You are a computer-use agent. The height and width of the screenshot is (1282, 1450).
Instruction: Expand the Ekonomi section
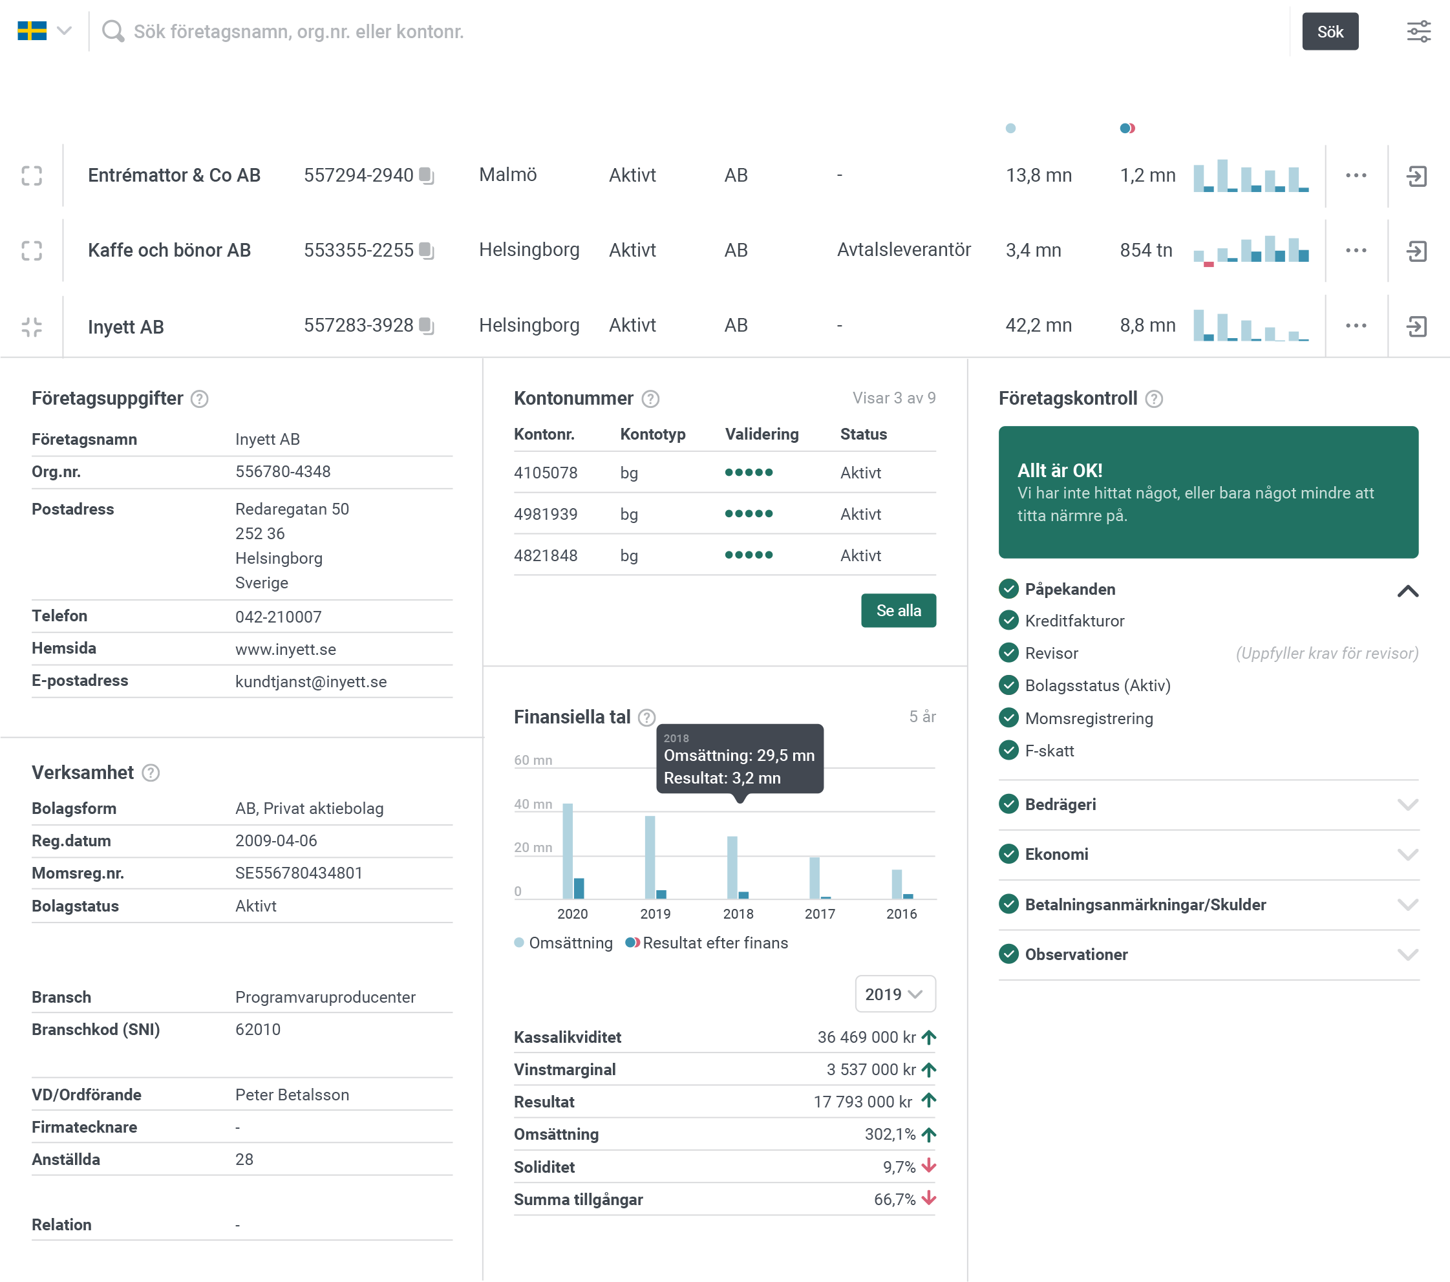(1407, 854)
